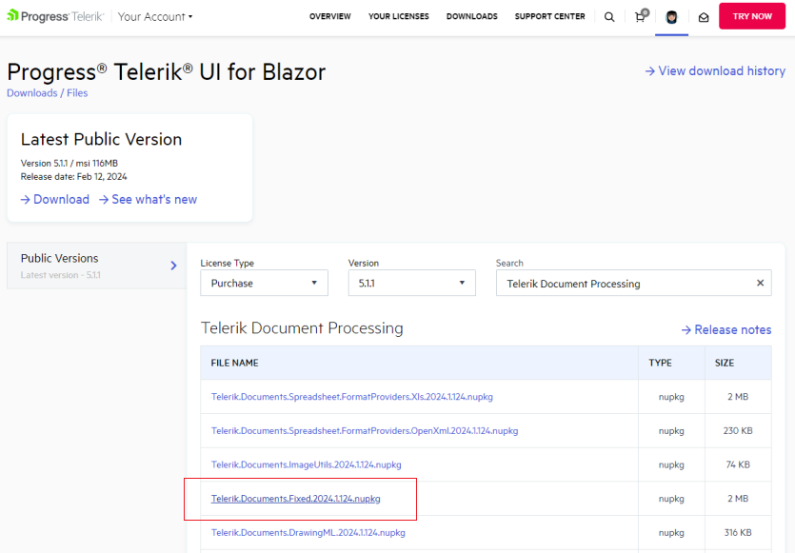Image resolution: width=795 pixels, height=553 pixels.
Task: Click inside the Search text box
Action: pos(619,283)
